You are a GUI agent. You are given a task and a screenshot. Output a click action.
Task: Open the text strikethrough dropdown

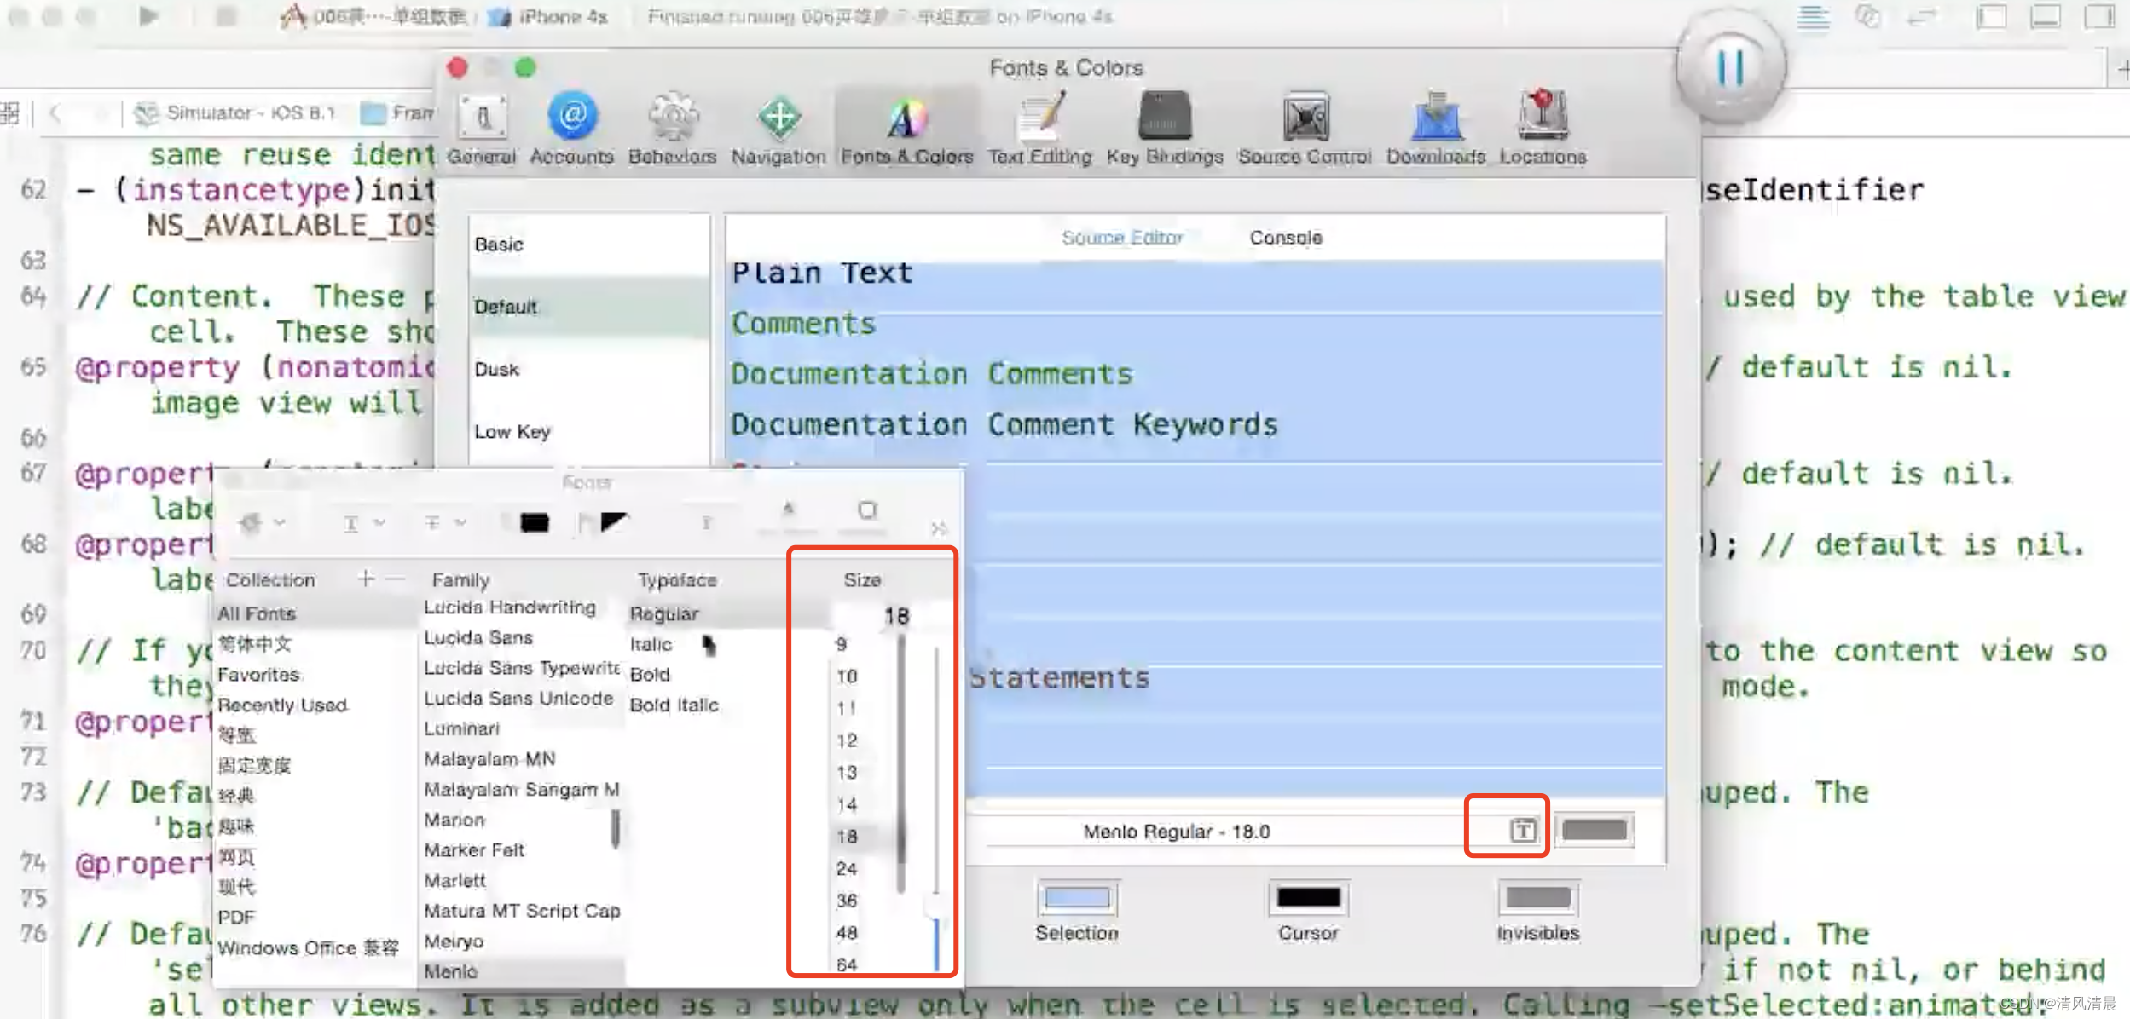pos(445,522)
